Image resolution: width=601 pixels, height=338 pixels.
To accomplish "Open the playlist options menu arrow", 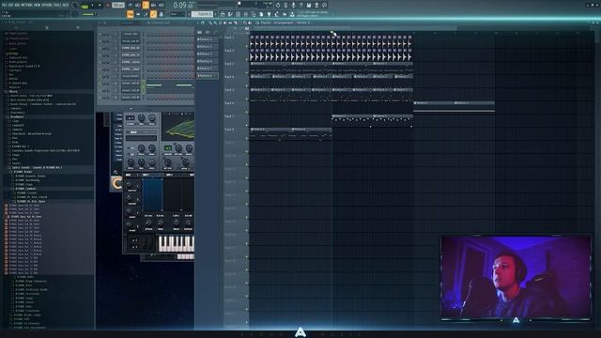I will point(198,23).
